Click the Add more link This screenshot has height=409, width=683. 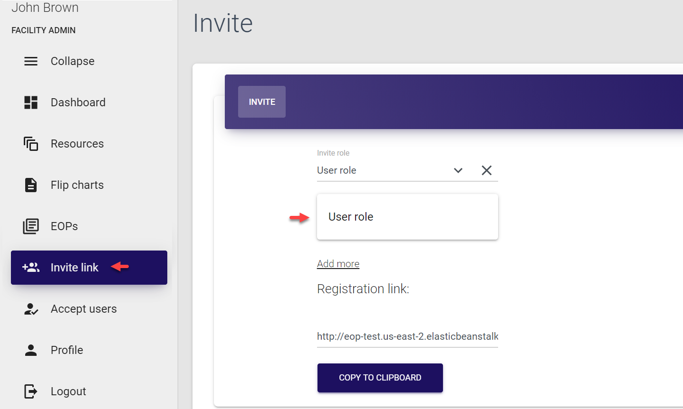338,264
